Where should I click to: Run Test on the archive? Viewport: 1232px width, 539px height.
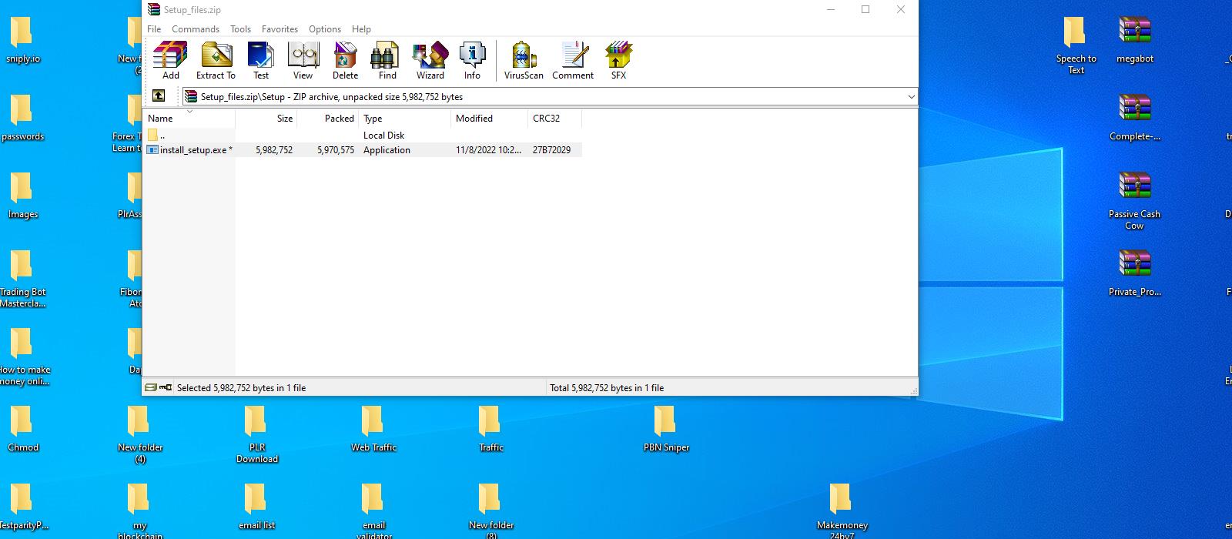click(x=261, y=60)
